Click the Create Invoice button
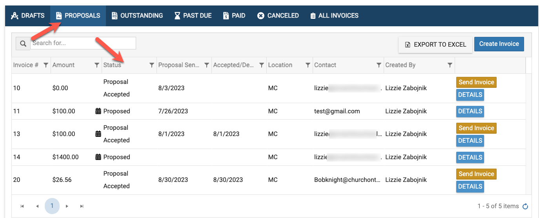Viewport: 539px width, 218px height. [x=499, y=44]
